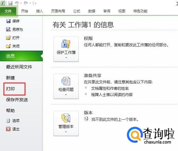Select 帮助 in the file menu
The width and height of the screenshot is (178, 151).
(x=10, y=110)
